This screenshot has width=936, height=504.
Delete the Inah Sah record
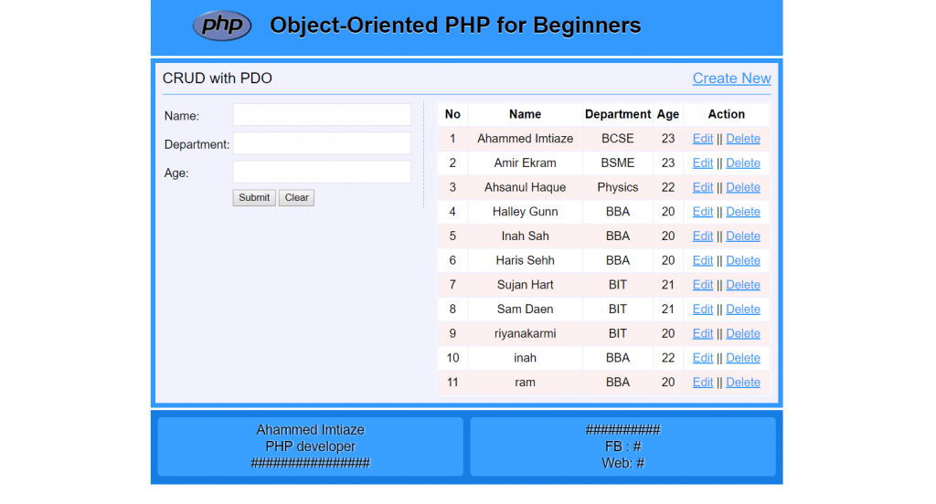pyautogui.click(x=743, y=236)
